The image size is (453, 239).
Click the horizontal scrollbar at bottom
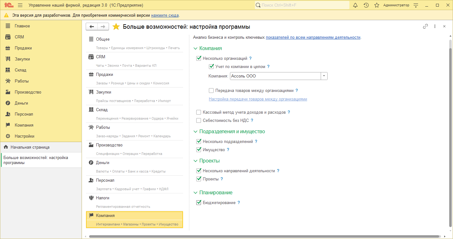(264, 236)
